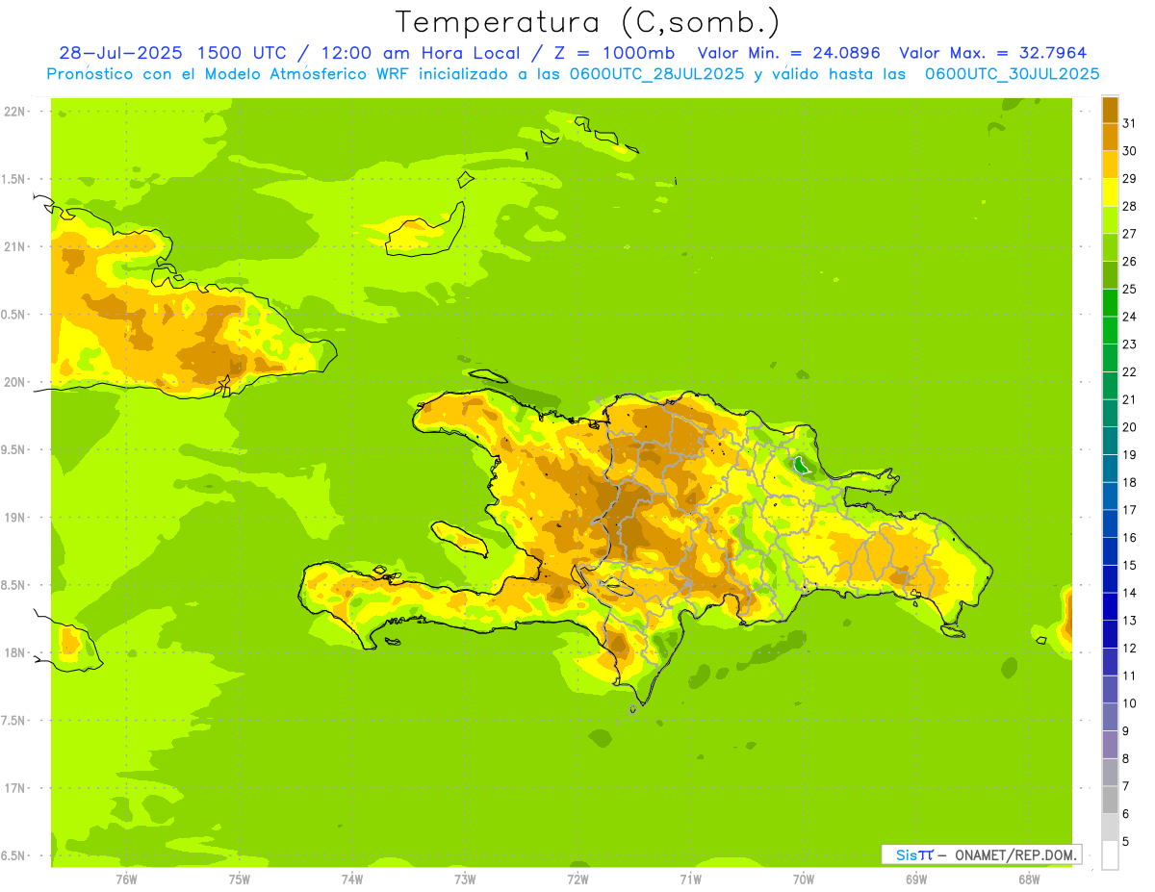Click the "ONAMET/REP.DOM." credit label
This screenshot has height=892, width=1155.
point(1014,854)
